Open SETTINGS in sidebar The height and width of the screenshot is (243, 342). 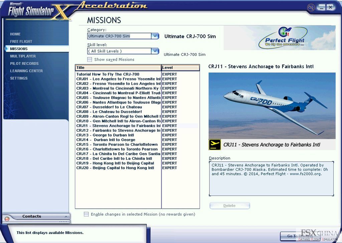19,78
